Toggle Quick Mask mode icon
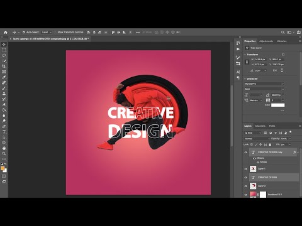This screenshot has height=226, width=302. (4, 176)
